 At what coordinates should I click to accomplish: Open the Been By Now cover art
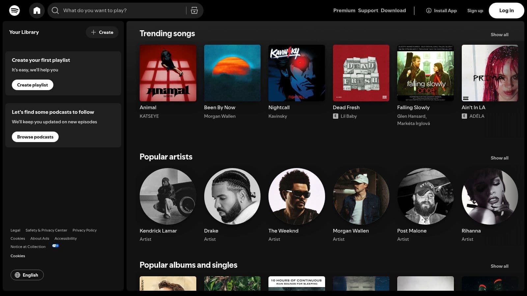pyautogui.click(x=232, y=73)
